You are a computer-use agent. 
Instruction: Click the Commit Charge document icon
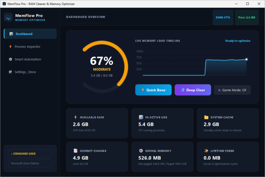pos(76,151)
